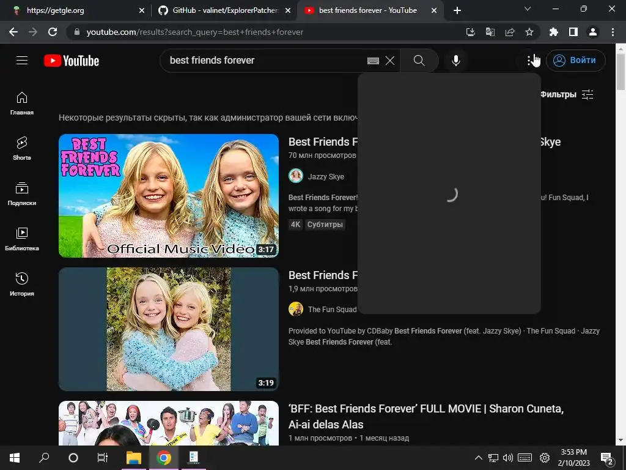Open the Jazzy Skye channel avatar
This screenshot has width=626, height=470.
point(296,176)
